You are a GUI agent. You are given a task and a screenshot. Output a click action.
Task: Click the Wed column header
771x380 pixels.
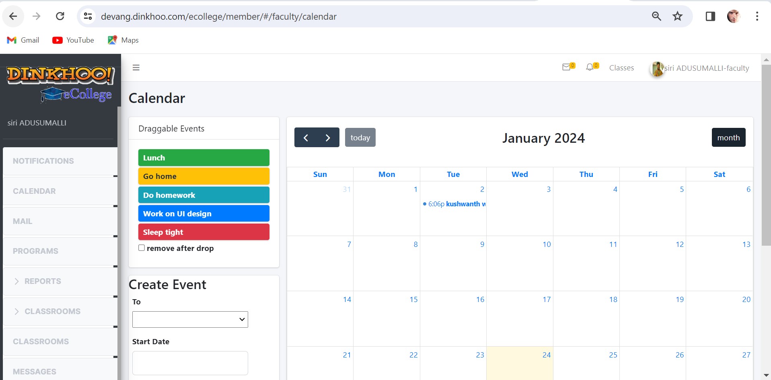pos(520,175)
